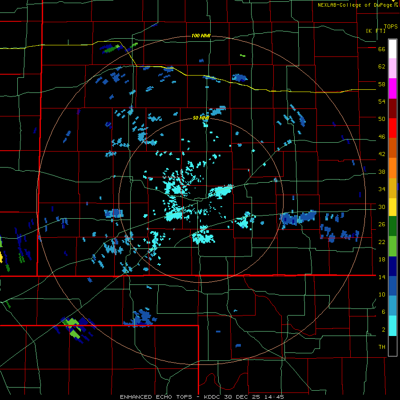The image size is (400, 400).
Task: Click the magenta swatch near 58
Action: pyautogui.click(x=392, y=88)
